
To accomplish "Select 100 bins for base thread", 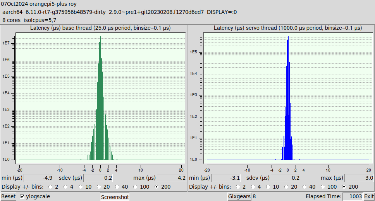I will pyautogui.click(x=135, y=187).
